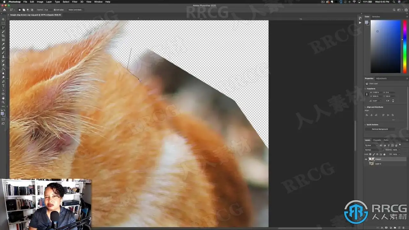
Task: Click the Select and Mask button
Action: click(75, 10)
